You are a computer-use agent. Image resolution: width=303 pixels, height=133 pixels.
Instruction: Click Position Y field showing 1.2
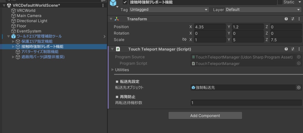(248, 27)
